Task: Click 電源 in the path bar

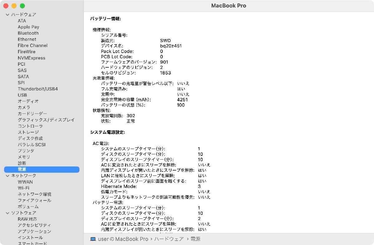Action: point(195,239)
